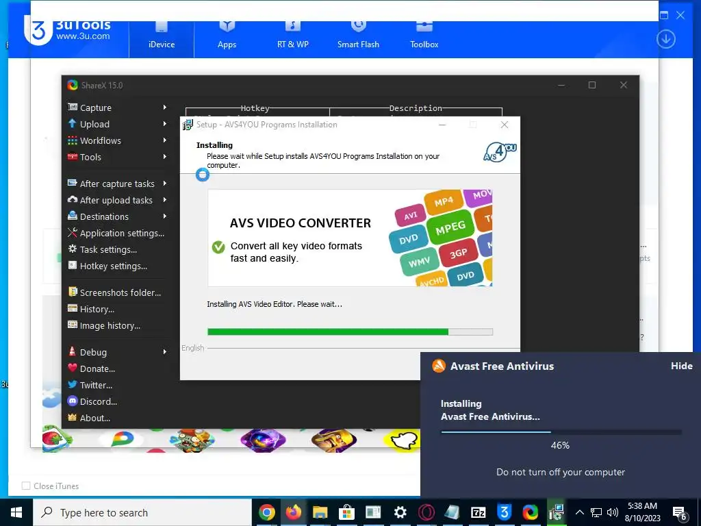The image size is (701, 526).
Task: Click the volume speaker tray icon
Action: [x=613, y=512]
